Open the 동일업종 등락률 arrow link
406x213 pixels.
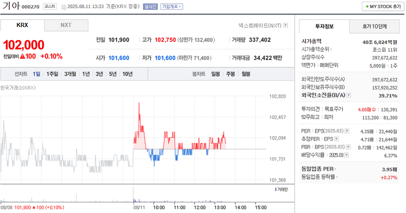coord(336,177)
